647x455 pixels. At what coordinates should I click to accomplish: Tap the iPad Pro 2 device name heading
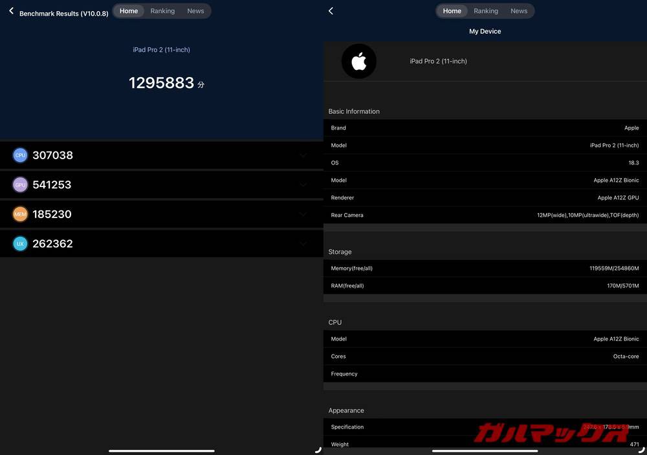tap(162, 49)
